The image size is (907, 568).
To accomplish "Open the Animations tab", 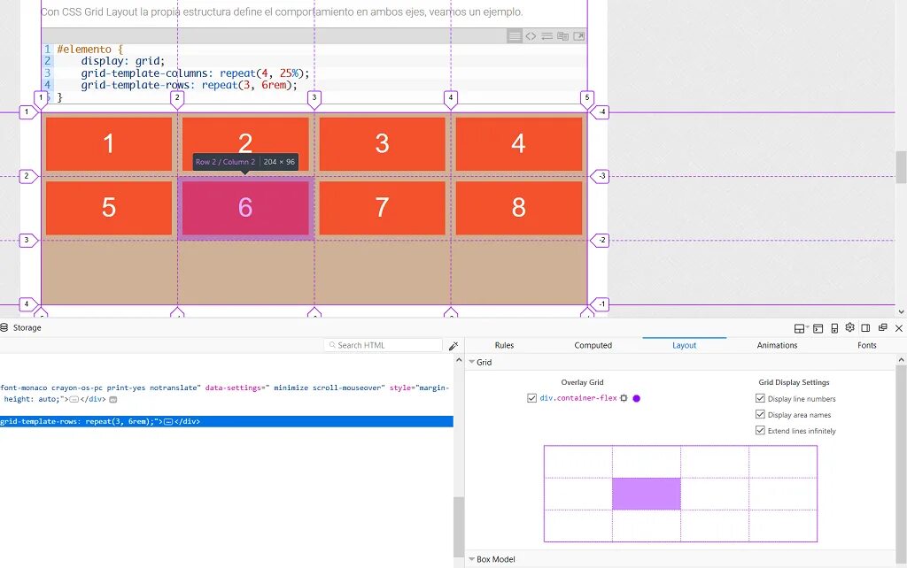I will 777,345.
